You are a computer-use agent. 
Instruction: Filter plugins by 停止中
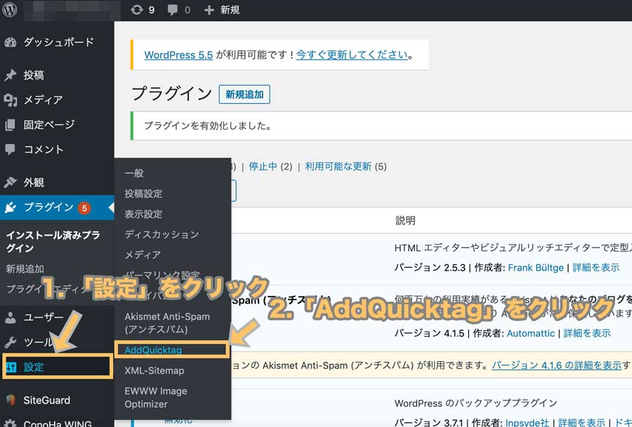263,166
